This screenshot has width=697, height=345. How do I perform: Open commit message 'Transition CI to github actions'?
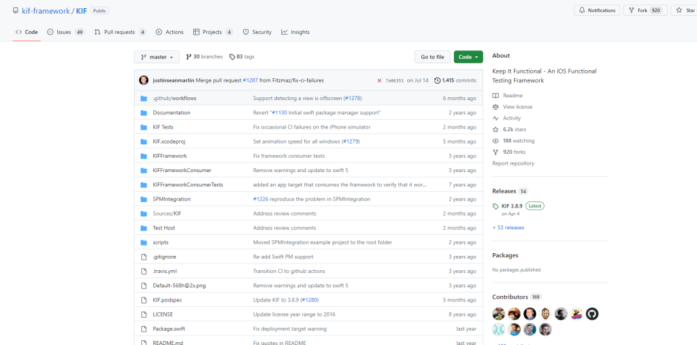(x=289, y=271)
